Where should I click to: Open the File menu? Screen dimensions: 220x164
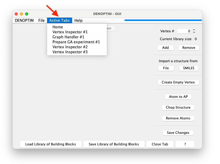(41, 20)
